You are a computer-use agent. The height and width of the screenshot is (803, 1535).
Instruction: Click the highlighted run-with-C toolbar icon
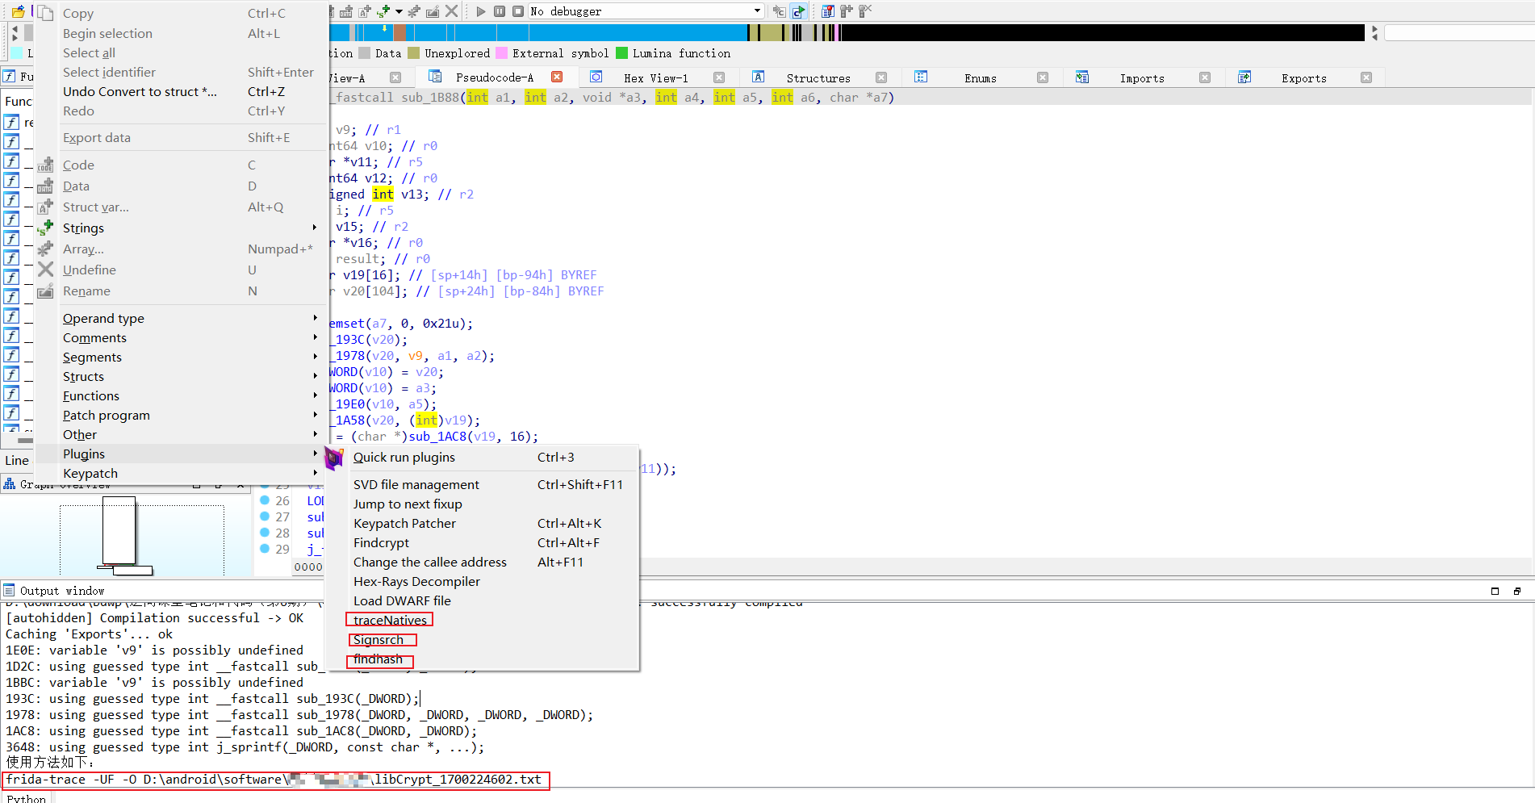coord(798,11)
